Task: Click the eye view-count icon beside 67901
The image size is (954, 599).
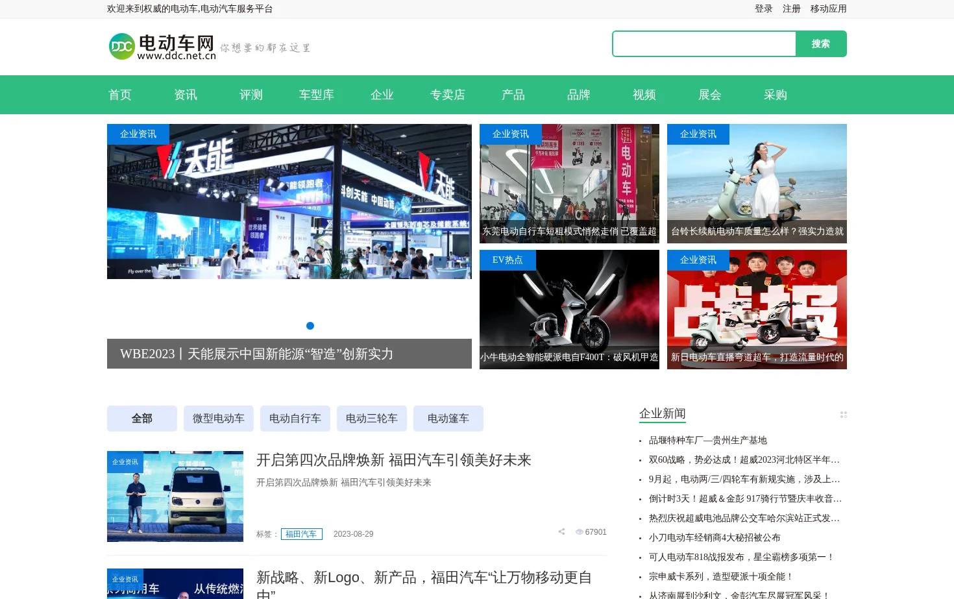Action: (580, 532)
